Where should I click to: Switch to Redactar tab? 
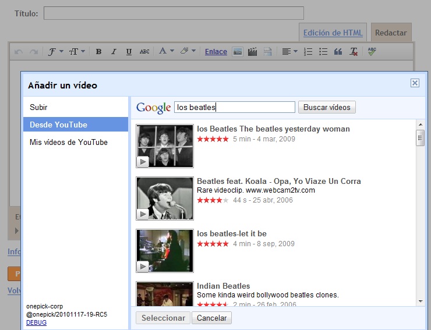click(x=391, y=33)
